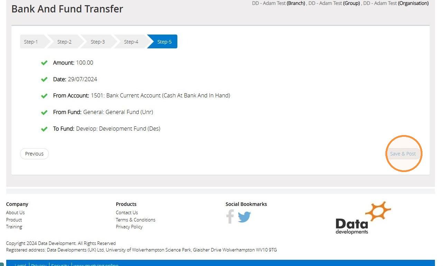The image size is (446, 266).
Task: Open the Twitter bird icon
Action: click(x=244, y=217)
